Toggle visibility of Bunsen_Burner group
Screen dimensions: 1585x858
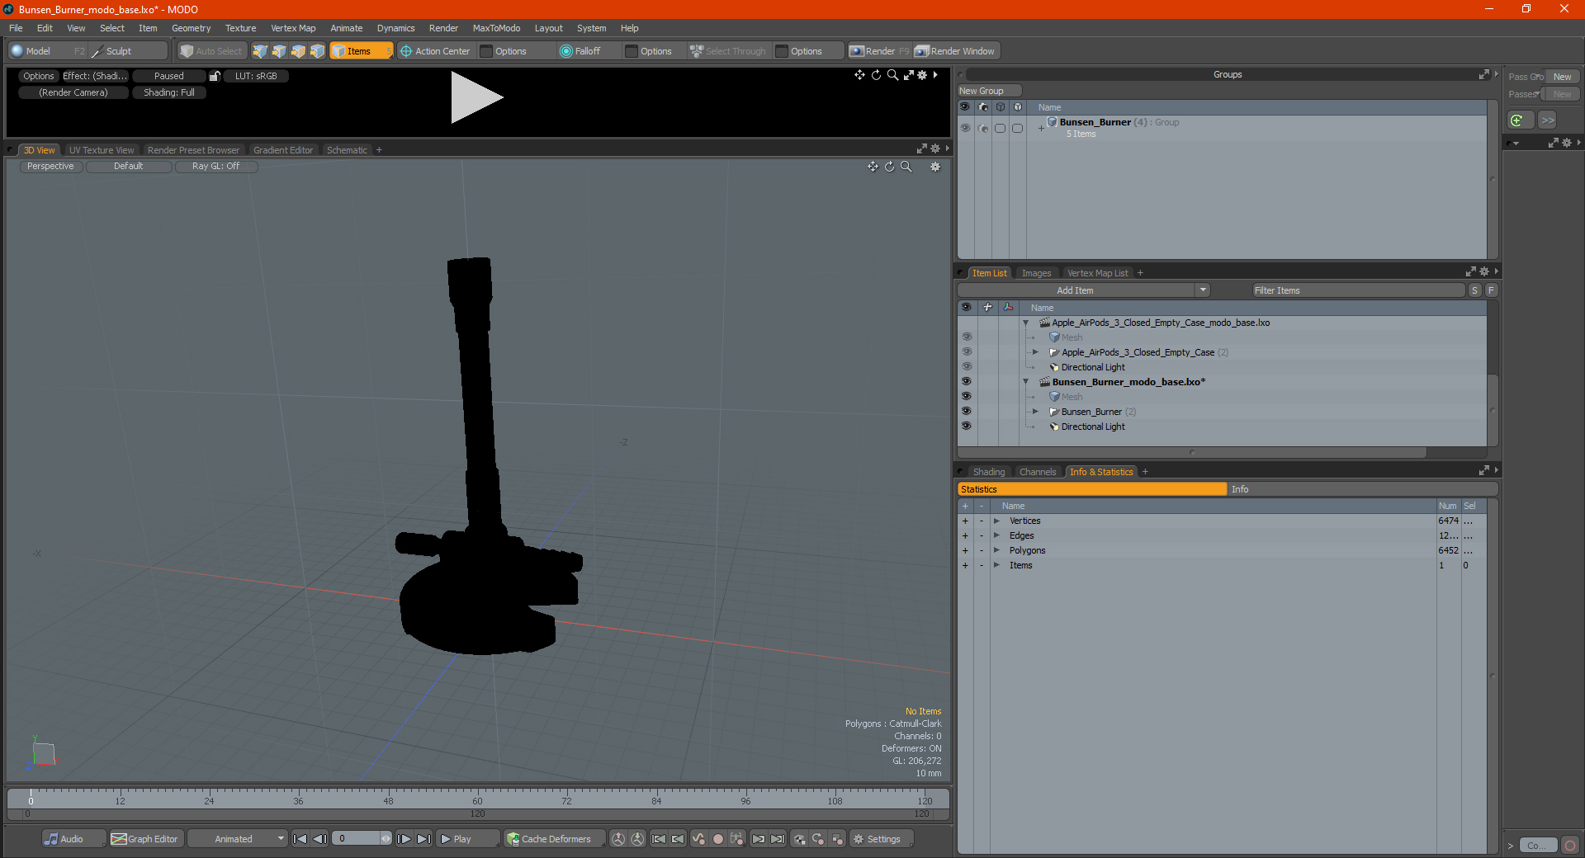click(965, 128)
